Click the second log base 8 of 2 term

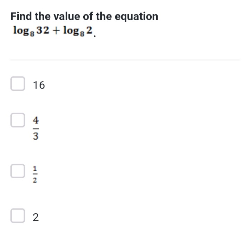click(x=78, y=31)
